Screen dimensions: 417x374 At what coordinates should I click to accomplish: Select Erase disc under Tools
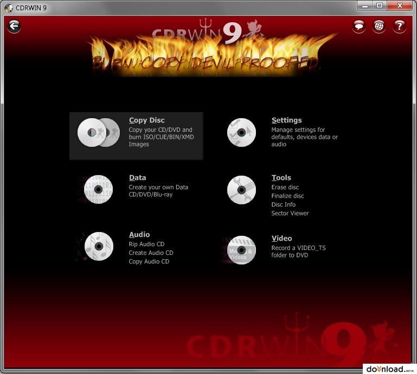point(285,188)
